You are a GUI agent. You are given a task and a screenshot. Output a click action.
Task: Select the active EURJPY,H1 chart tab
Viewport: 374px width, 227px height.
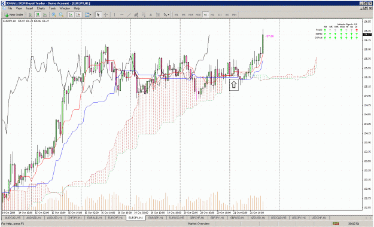(x=135, y=217)
